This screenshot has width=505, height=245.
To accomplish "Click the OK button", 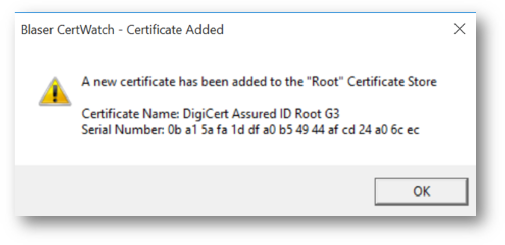I will [421, 191].
